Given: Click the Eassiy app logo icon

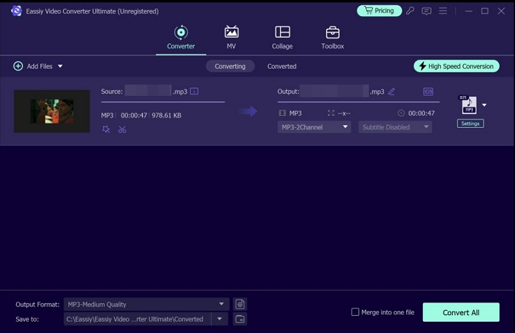Looking at the screenshot, I should point(16,11).
